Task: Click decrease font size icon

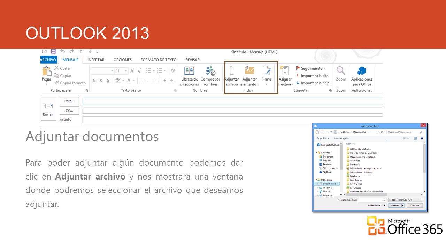Action: pyautogui.click(x=139, y=71)
